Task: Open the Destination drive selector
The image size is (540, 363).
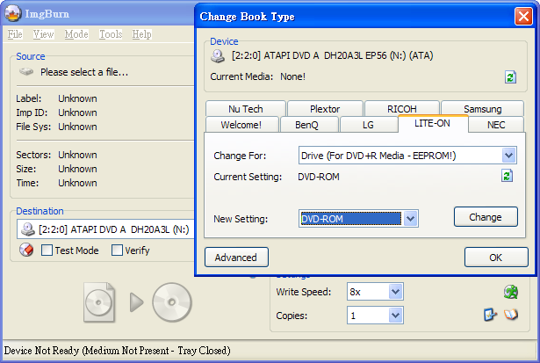Action: [x=105, y=229]
